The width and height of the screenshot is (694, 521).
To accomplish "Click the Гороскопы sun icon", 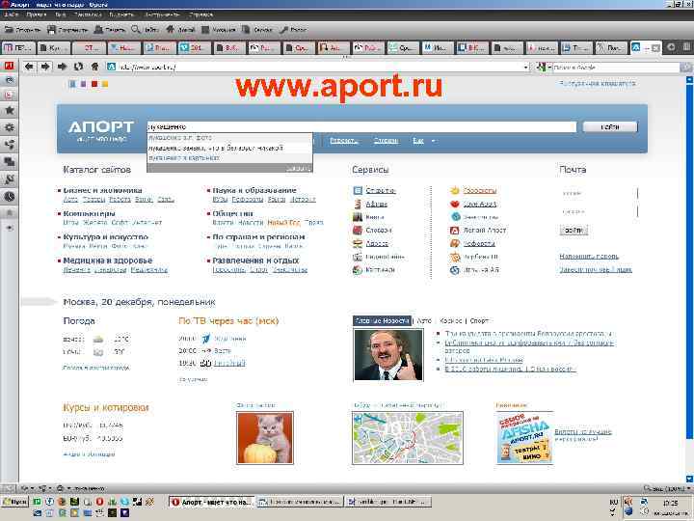I will pyautogui.click(x=455, y=190).
